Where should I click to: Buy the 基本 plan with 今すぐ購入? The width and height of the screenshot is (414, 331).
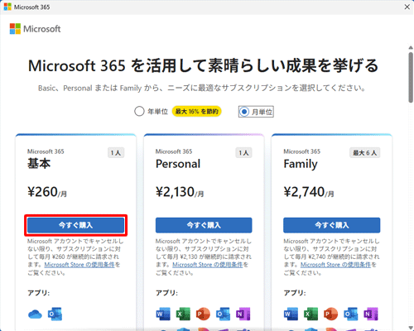pyautogui.click(x=75, y=225)
